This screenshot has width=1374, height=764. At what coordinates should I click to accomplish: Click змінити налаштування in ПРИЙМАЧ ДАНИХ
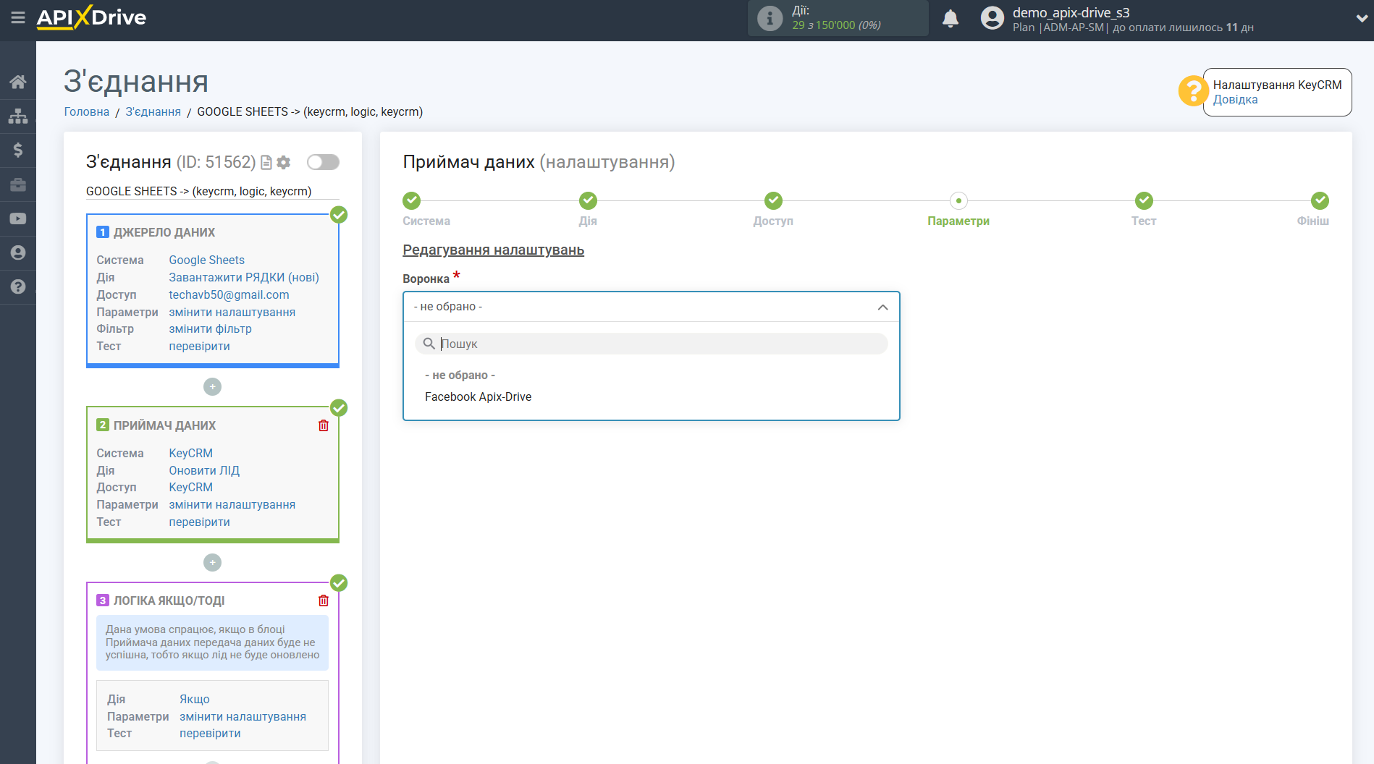pos(232,504)
